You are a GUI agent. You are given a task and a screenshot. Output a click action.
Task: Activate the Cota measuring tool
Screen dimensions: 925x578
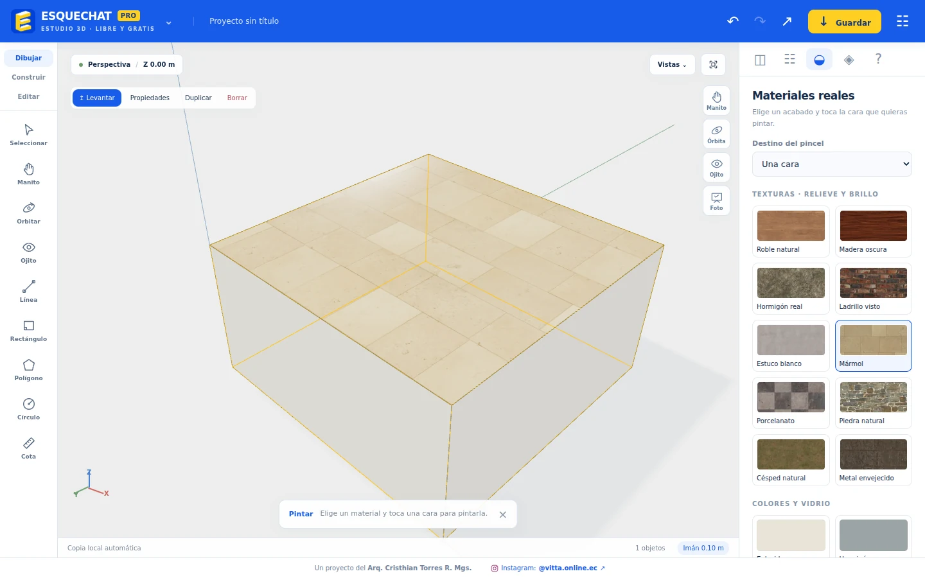pos(28,448)
